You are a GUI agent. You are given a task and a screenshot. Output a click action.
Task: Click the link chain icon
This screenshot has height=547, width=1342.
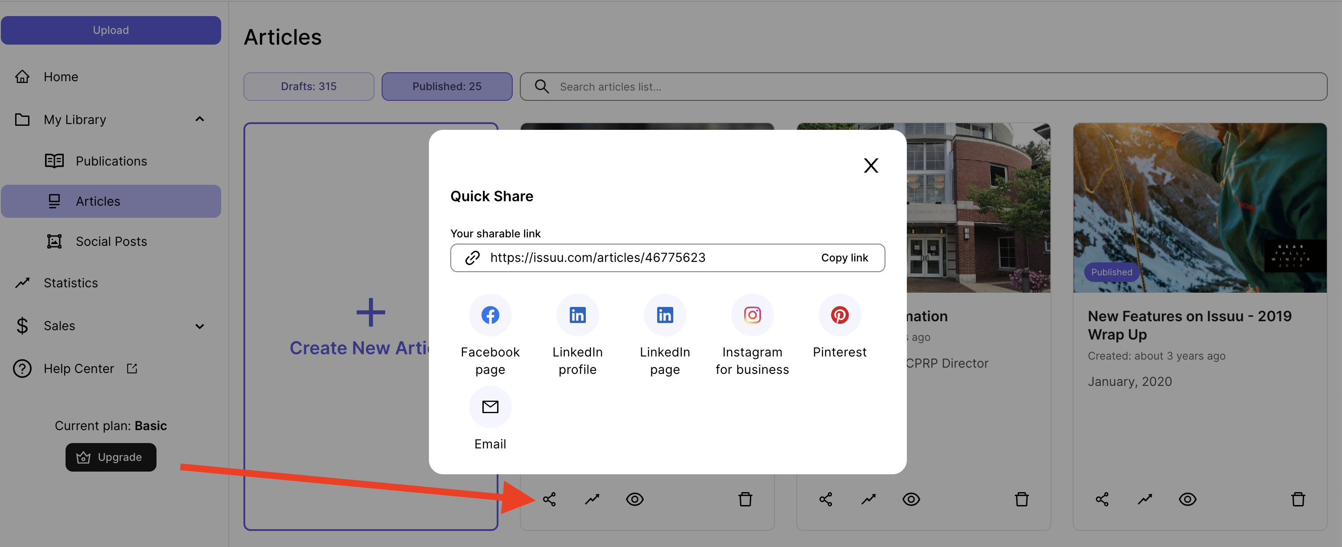click(x=472, y=257)
